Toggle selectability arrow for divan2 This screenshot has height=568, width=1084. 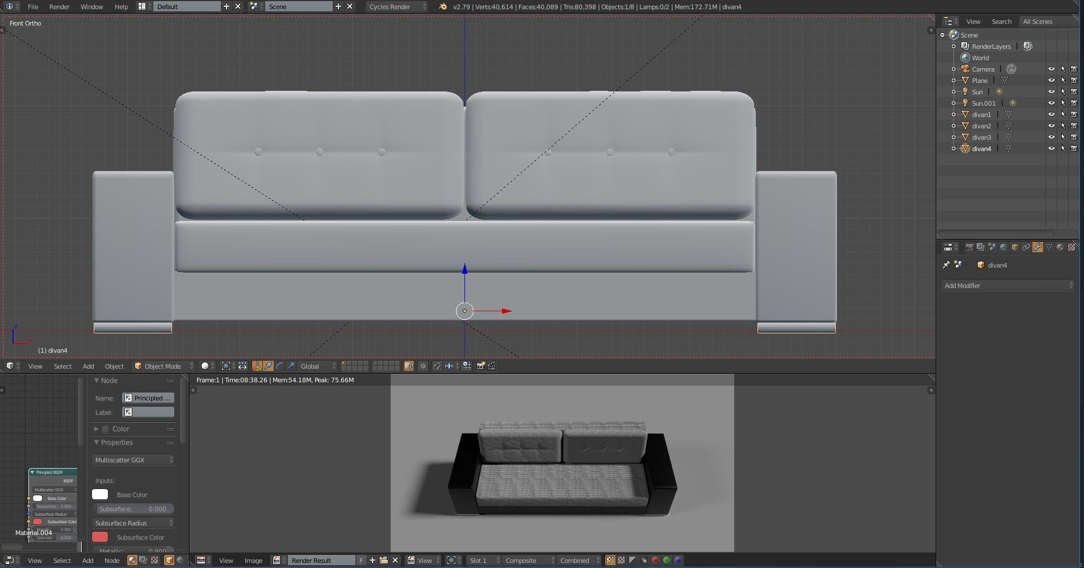click(x=1063, y=126)
